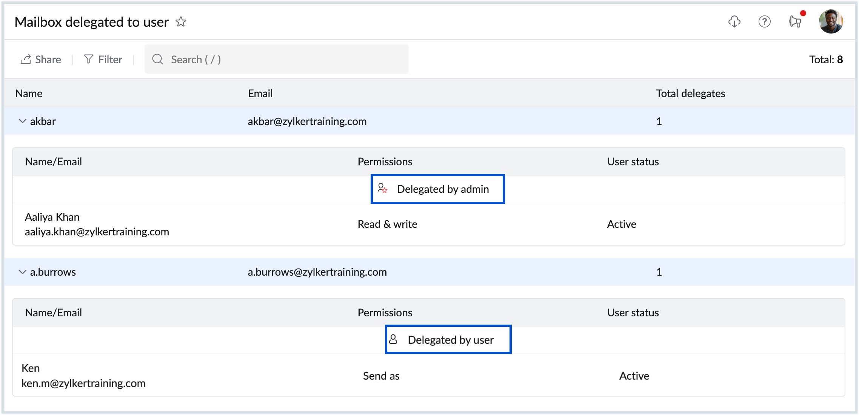Click the Share arrow icon
The image size is (859, 415).
(x=26, y=59)
